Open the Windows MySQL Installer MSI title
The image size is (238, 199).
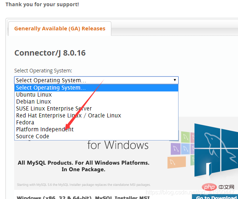tap(83, 197)
